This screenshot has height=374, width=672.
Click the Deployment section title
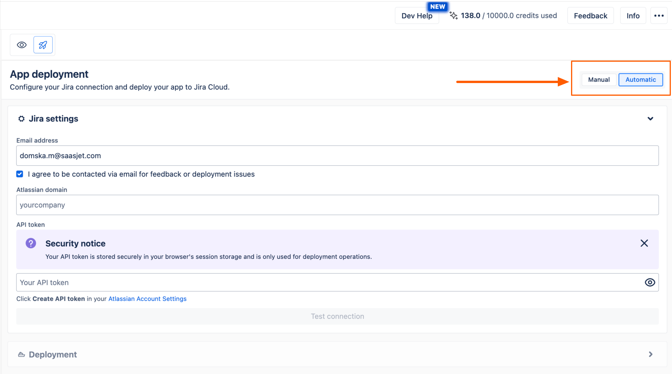point(53,354)
